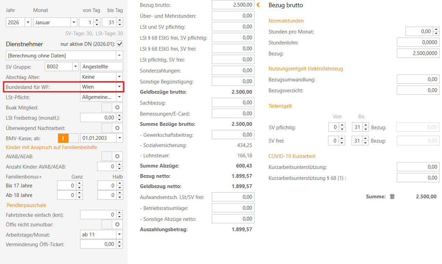Viewport: 442px width, 264px height.
Task: Collapse the Bezug brutto panel with the chevron
Action: point(258,5)
